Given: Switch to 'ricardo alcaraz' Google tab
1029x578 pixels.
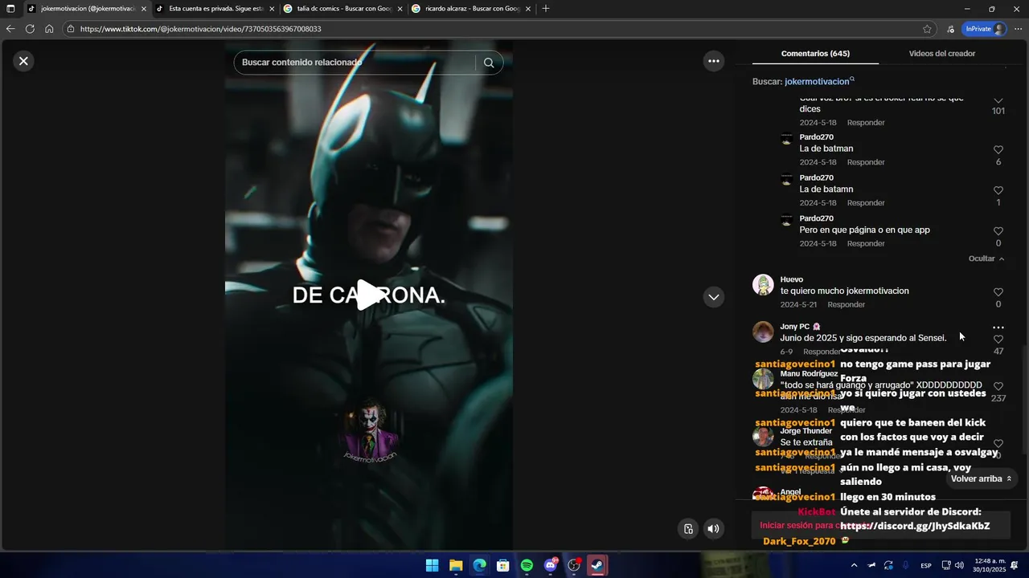Looking at the screenshot, I should tap(471, 9).
